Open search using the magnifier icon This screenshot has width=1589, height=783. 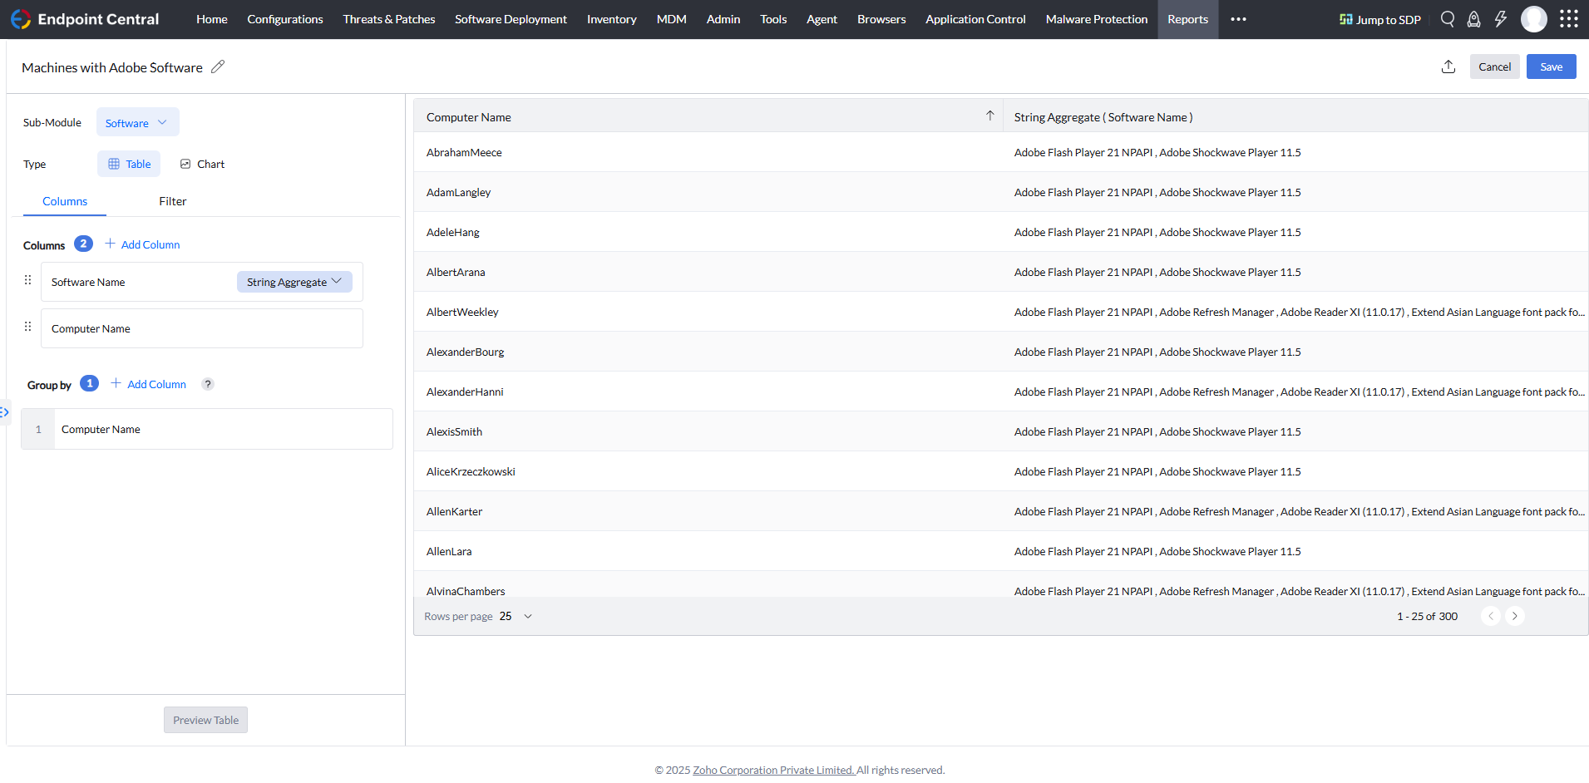[1448, 18]
